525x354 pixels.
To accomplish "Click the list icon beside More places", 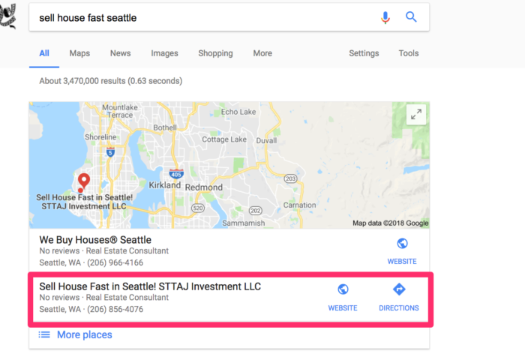I will [x=44, y=334].
